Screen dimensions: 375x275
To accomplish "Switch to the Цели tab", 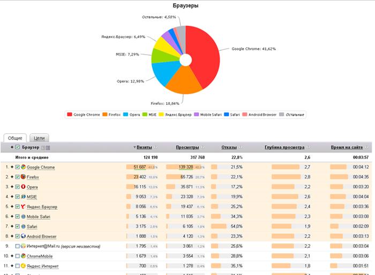I will click(x=39, y=138).
